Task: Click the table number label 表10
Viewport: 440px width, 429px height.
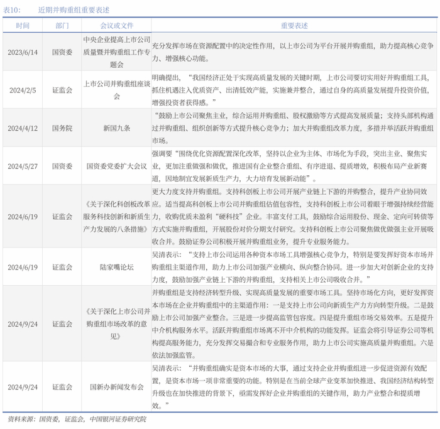Action: click(12, 10)
